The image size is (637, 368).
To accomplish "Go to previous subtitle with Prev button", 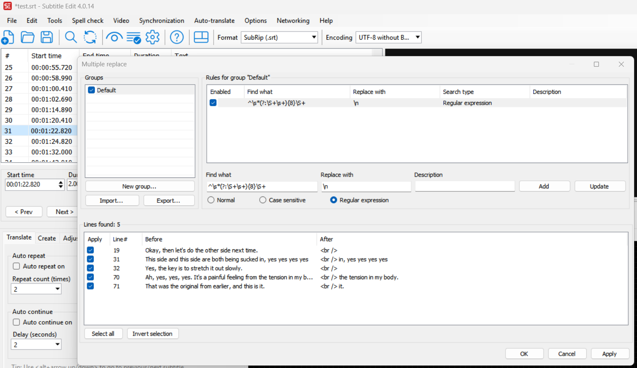I will point(24,212).
